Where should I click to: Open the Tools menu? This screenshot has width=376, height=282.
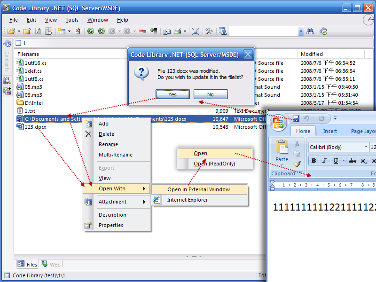click(72, 20)
